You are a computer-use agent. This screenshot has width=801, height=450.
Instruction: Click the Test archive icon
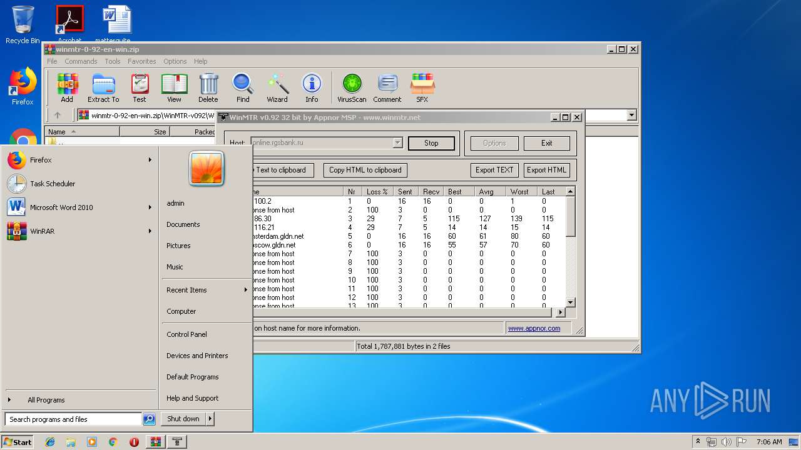coord(140,87)
